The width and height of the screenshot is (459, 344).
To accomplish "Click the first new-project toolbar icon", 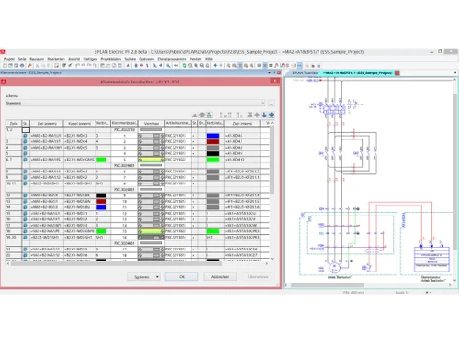I will coord(5,65).
